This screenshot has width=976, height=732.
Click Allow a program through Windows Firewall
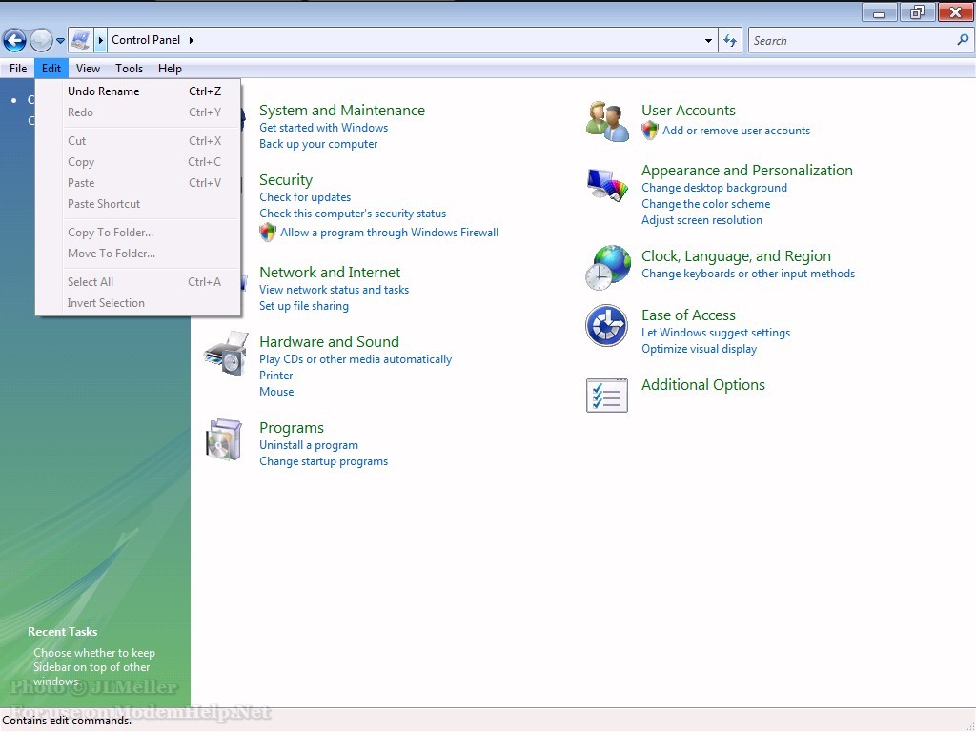(389, 233)
